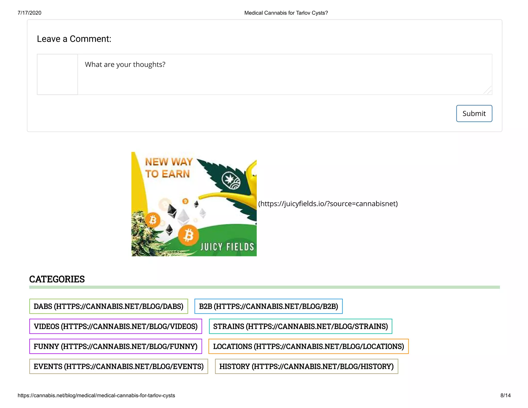Open the B2B blog category
Screen dimensions: 528x408
pyautogui.click(x=268, y=306)
